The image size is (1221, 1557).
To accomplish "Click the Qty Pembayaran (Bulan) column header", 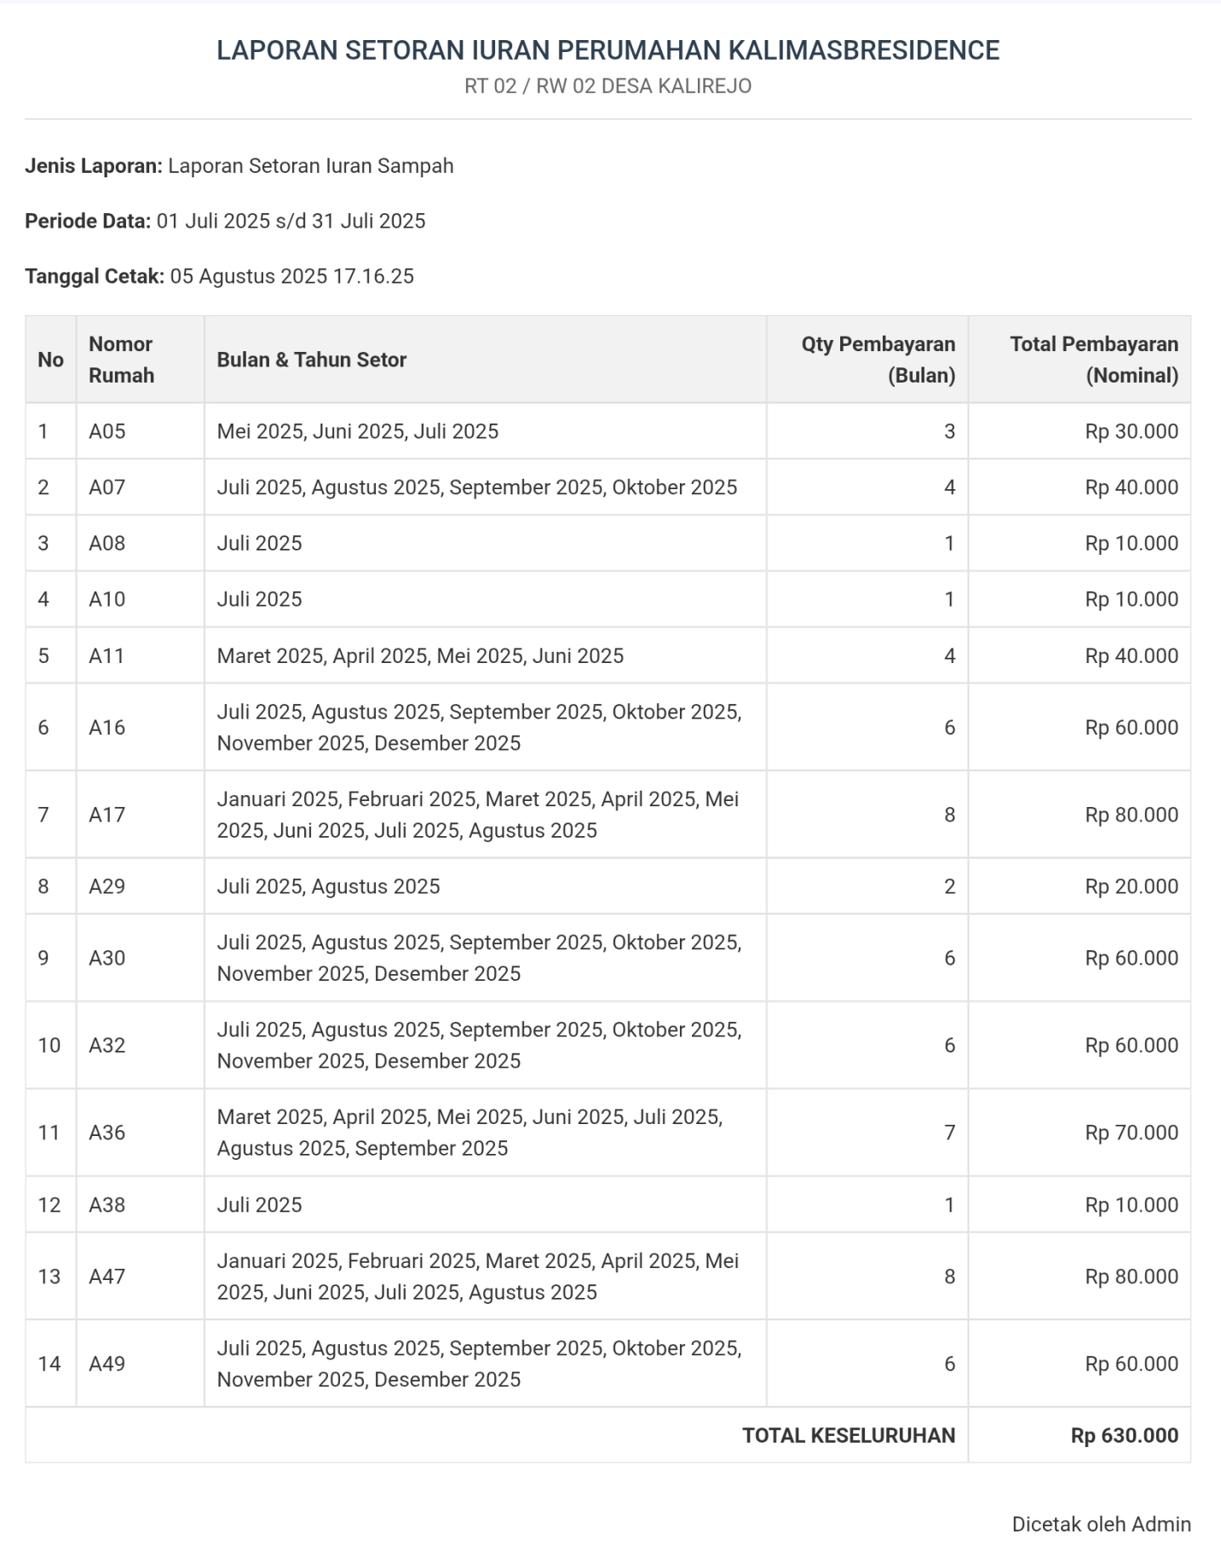I will click(x=878, y=360).
